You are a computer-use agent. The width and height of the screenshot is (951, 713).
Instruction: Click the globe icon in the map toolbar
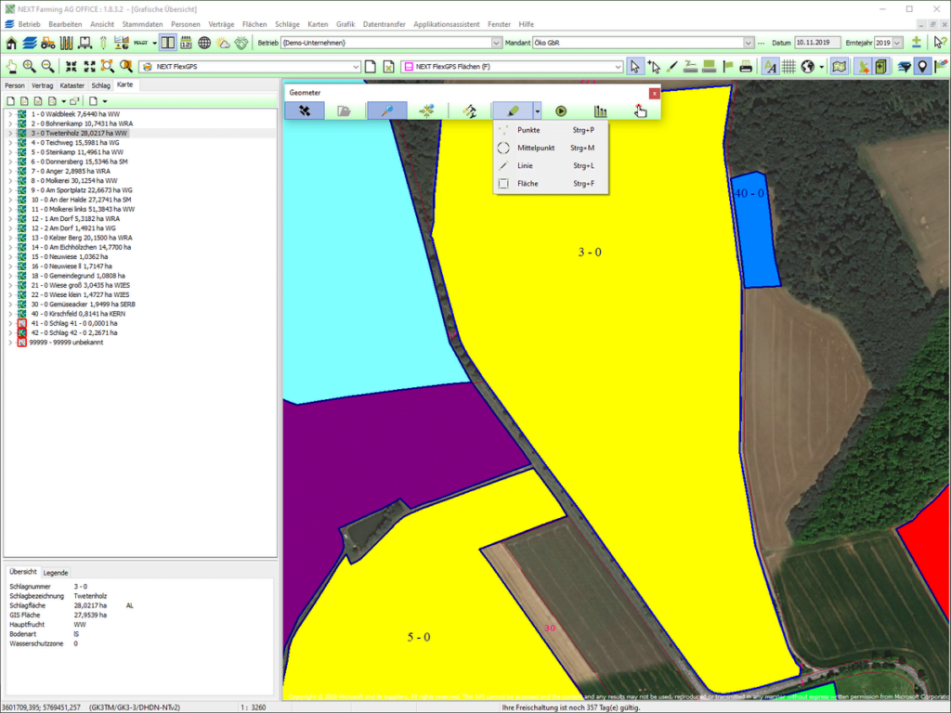point(806,66)
